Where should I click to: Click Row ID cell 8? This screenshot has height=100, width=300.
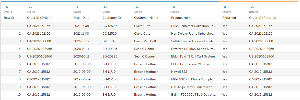pyautogui.click(x=12, y=79)
